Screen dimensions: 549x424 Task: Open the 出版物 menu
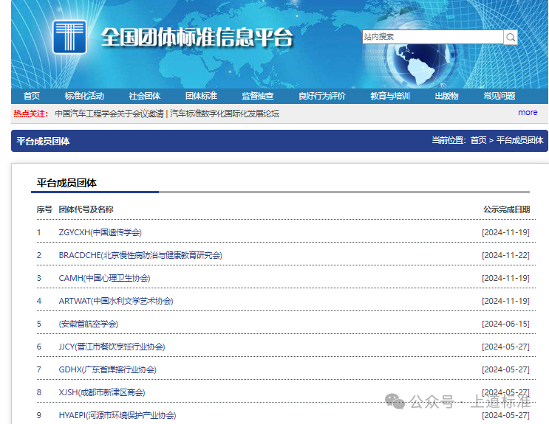click(x=447, y=96)
